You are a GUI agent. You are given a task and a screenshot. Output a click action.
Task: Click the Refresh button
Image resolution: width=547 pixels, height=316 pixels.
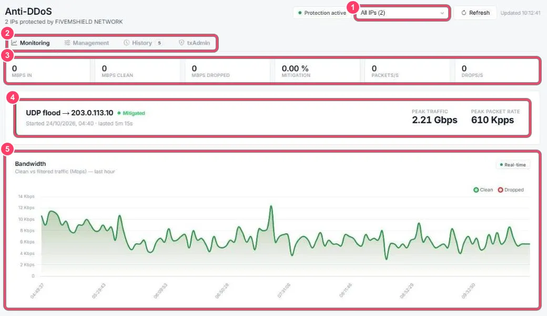point(475,13)
